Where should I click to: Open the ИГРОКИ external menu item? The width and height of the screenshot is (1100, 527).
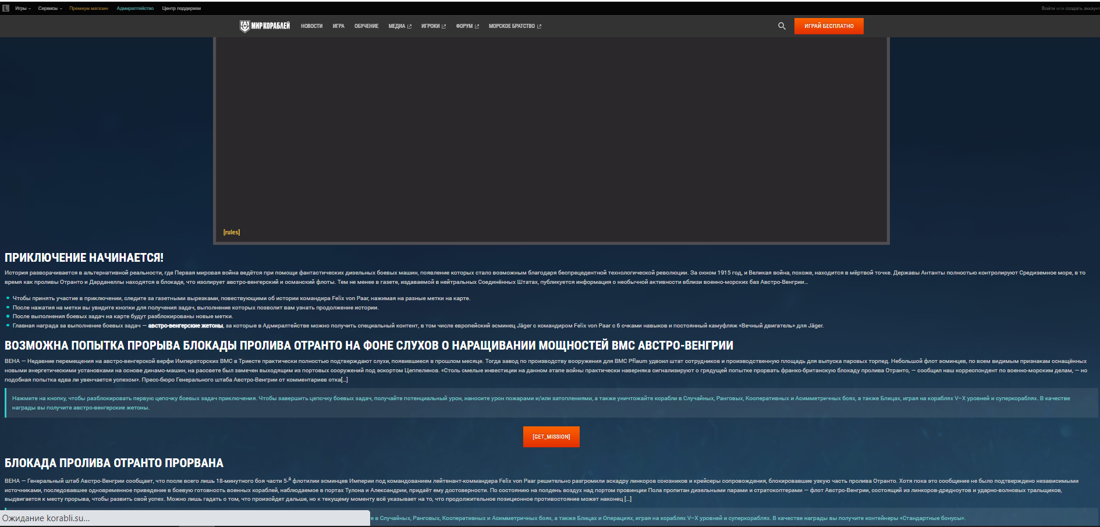click(434, 26)
